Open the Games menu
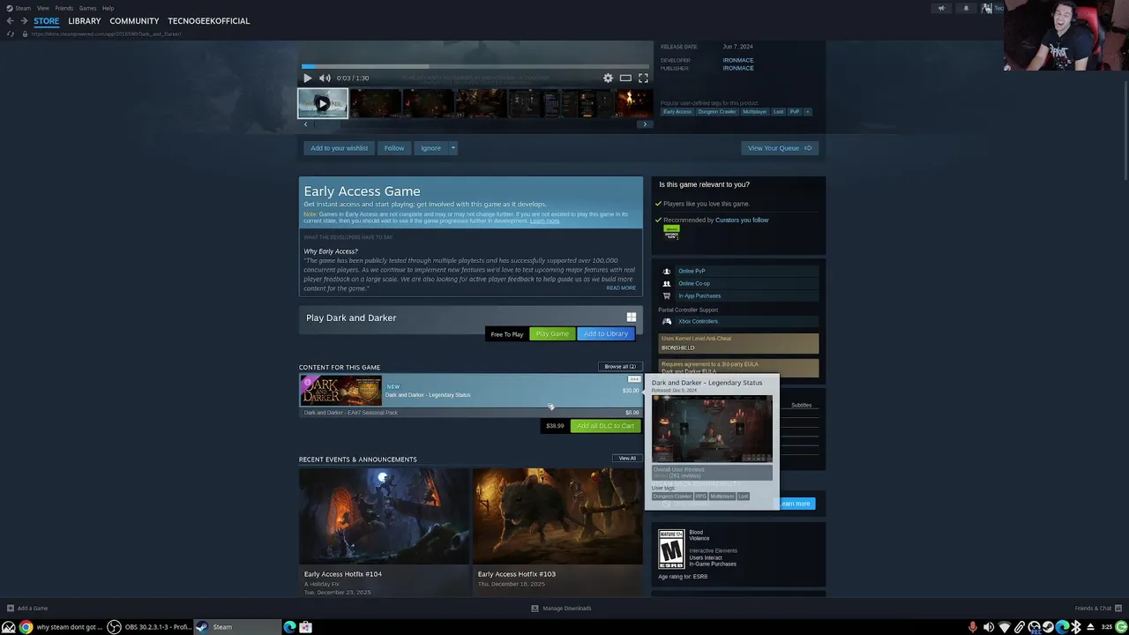1129x635 pixels. pos(87,8)
